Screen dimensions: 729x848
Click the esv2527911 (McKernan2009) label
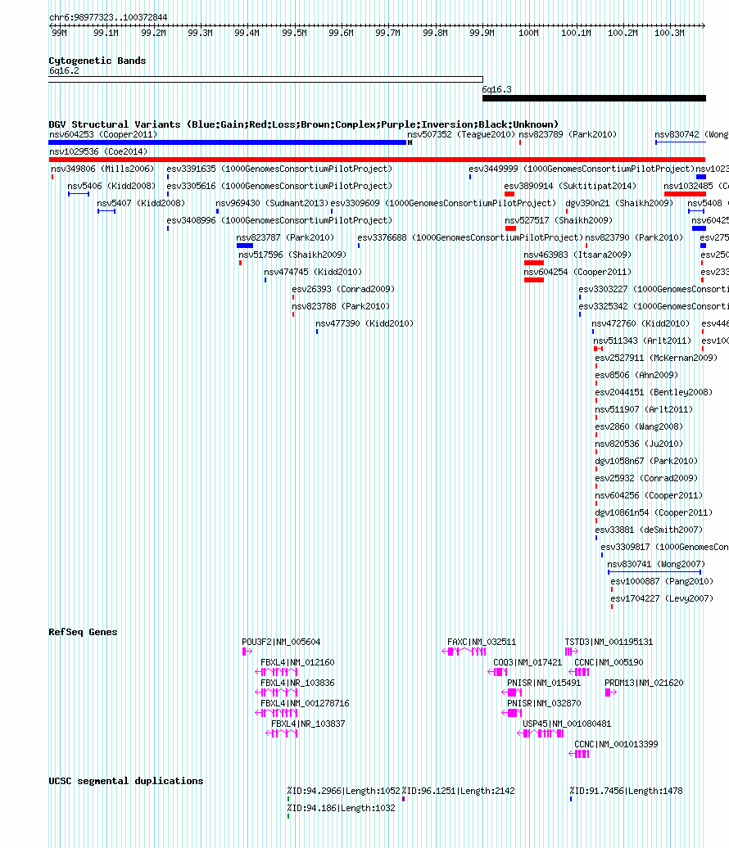[x=656, y=359]
